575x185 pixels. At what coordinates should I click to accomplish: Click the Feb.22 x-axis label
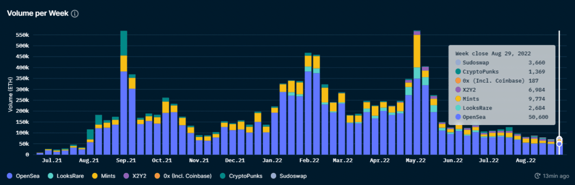click(x=308, y=161)
